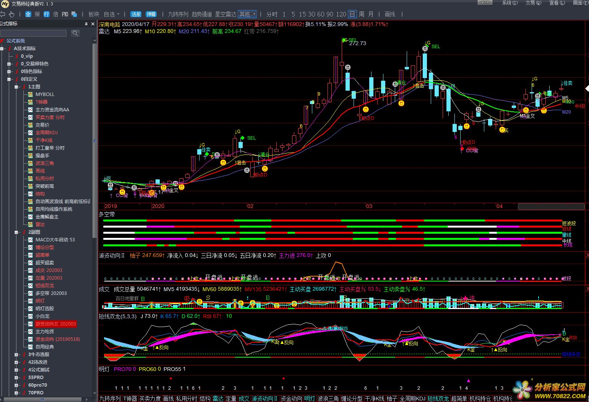Click the icon beside 小白龙
Viewport: 589px width, 402px height.
pyautogui.click(x=31, y=316)
